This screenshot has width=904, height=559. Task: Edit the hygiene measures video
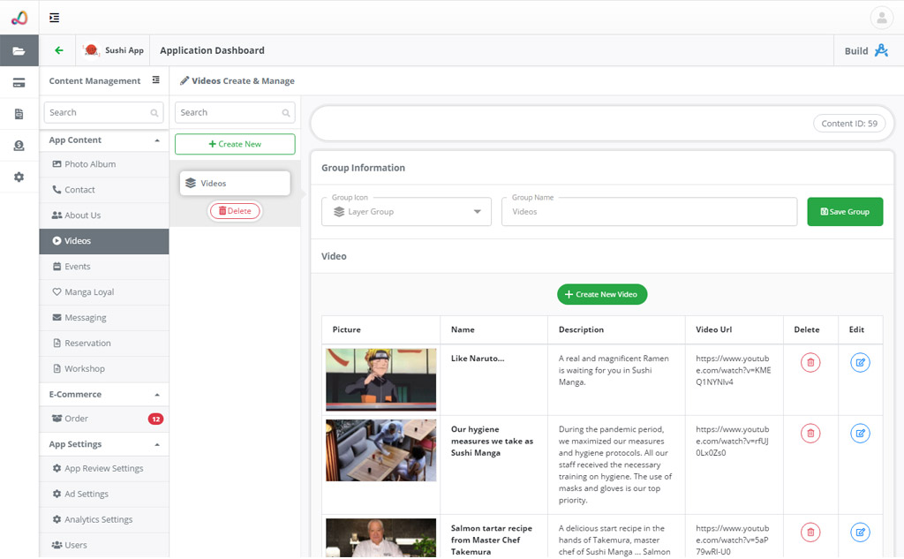click(860, 434)
